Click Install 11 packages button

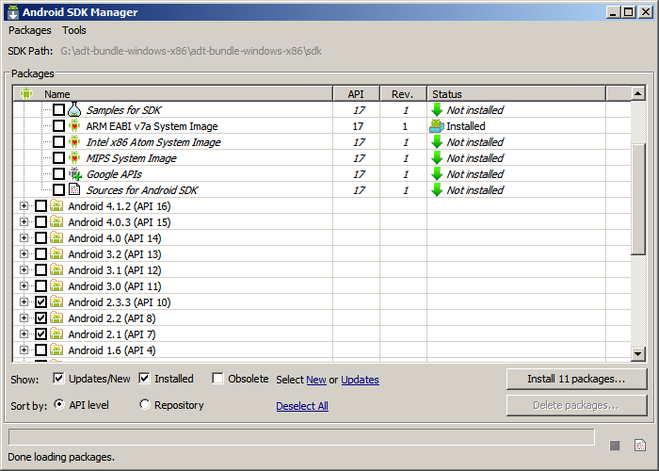click(x=576, y=379)
